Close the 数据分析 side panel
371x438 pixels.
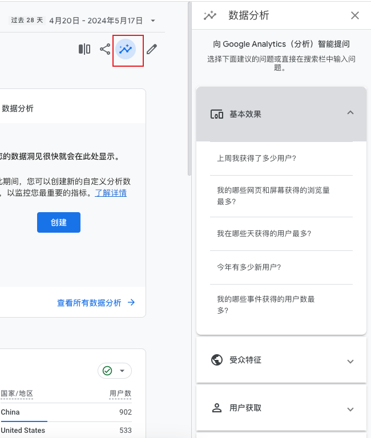click(x=355, y=15)
